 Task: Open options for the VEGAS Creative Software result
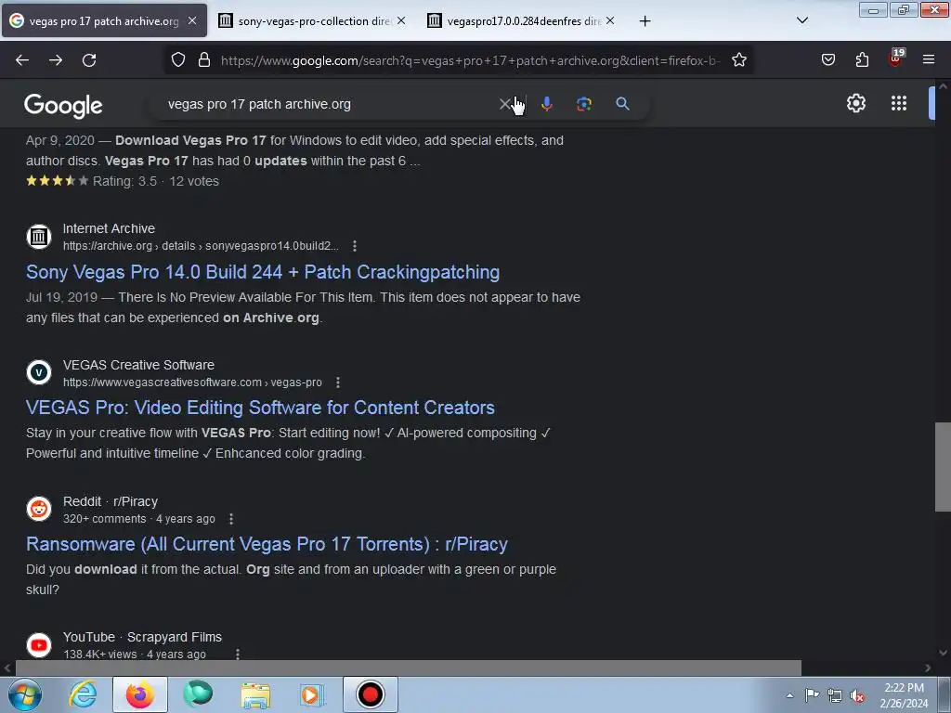[x=338, y=382]
